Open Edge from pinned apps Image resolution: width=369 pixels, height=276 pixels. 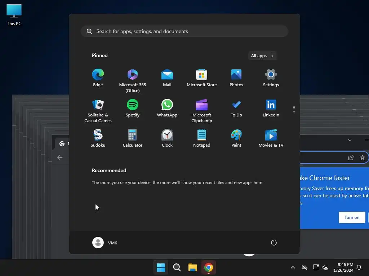pos(98,78)
